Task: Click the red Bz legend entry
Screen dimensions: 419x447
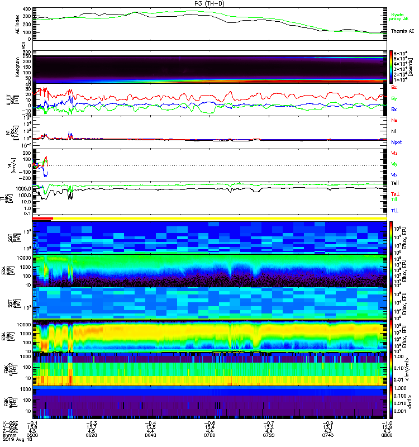Action: pyautogui.click(x=394, y=88)
